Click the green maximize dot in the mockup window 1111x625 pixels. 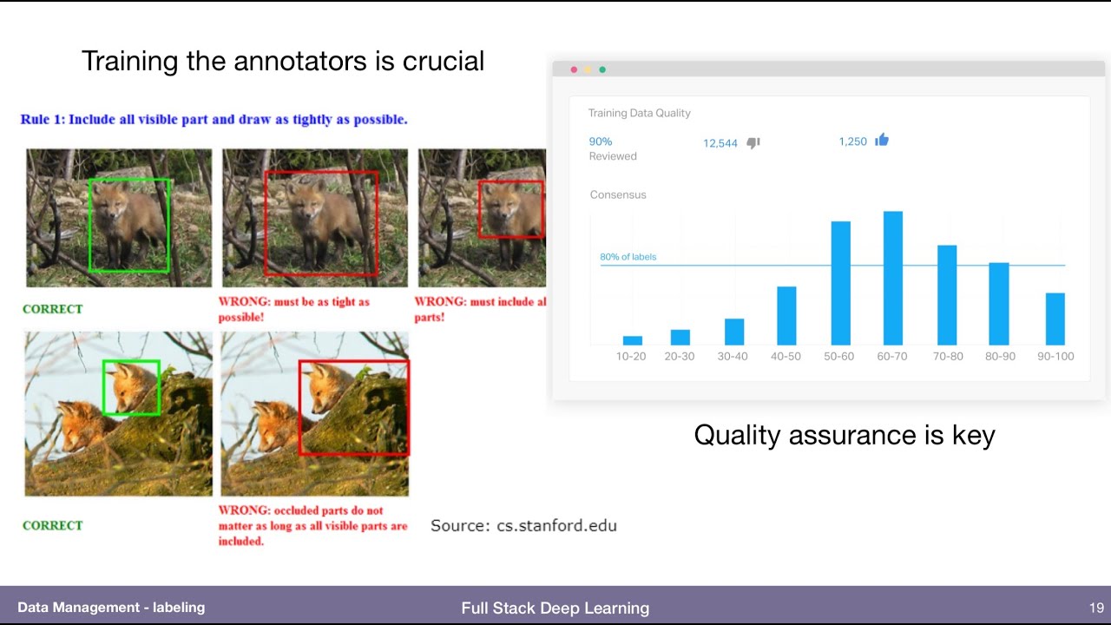pos(602,69)
